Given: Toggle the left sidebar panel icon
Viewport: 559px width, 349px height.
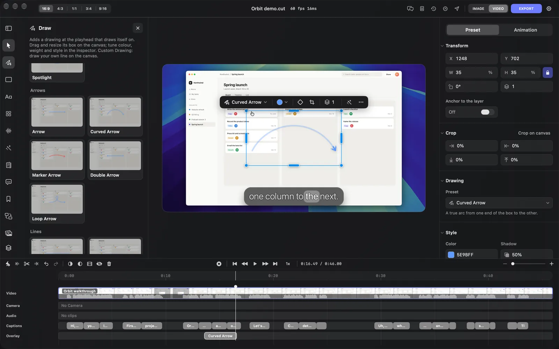Looking at the screenshot, I should click(8, 28).
